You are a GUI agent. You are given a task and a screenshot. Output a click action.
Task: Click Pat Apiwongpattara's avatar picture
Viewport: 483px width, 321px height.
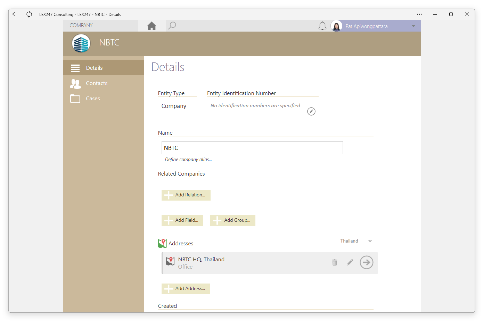(x=336, y=26)
